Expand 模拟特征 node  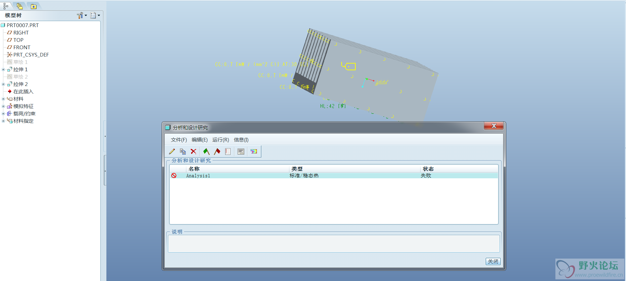3,106
